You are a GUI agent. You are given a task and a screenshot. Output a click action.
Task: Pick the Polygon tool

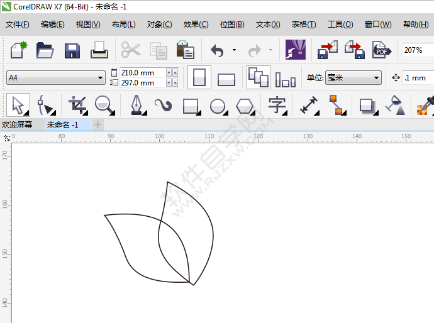245,105
